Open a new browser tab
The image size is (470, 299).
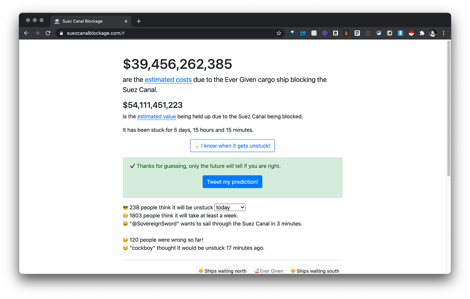coord(139,21)
